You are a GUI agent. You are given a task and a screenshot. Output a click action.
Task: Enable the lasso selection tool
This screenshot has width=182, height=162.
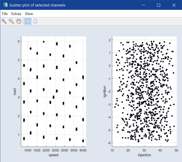35,21
